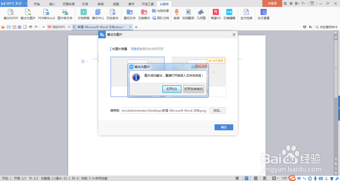Expand the eye protection mode dropdown in status bar
340x181 pixels.
point(277,178)
